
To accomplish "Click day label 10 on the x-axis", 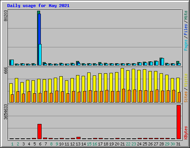I will (61, 144).
